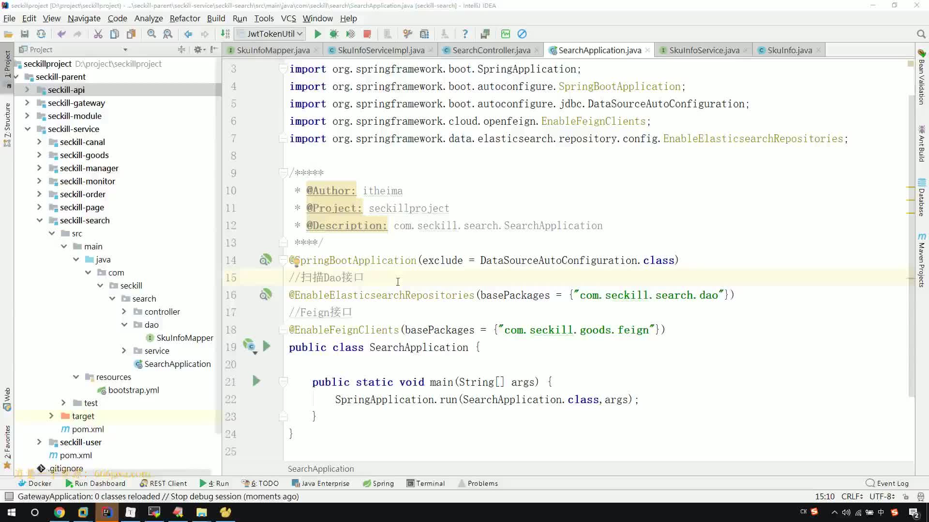Open Search Everywhere magnifier at top right
The height and width of the screenshot is (522, 929).
[x=921, y=34]
